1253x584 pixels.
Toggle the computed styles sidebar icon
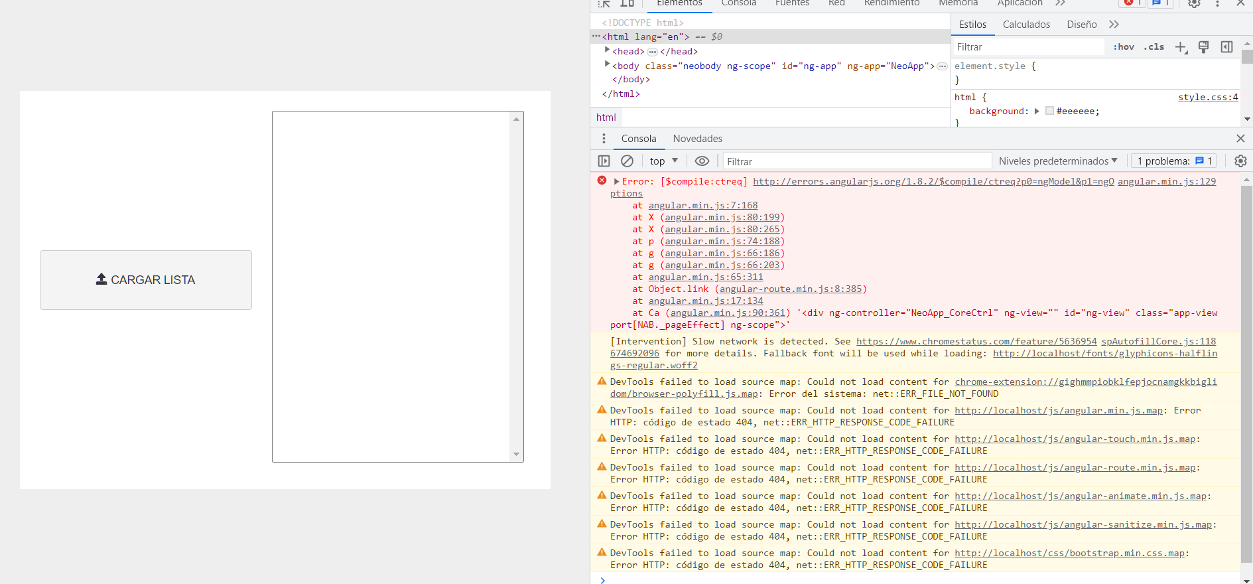point(1226,47)
